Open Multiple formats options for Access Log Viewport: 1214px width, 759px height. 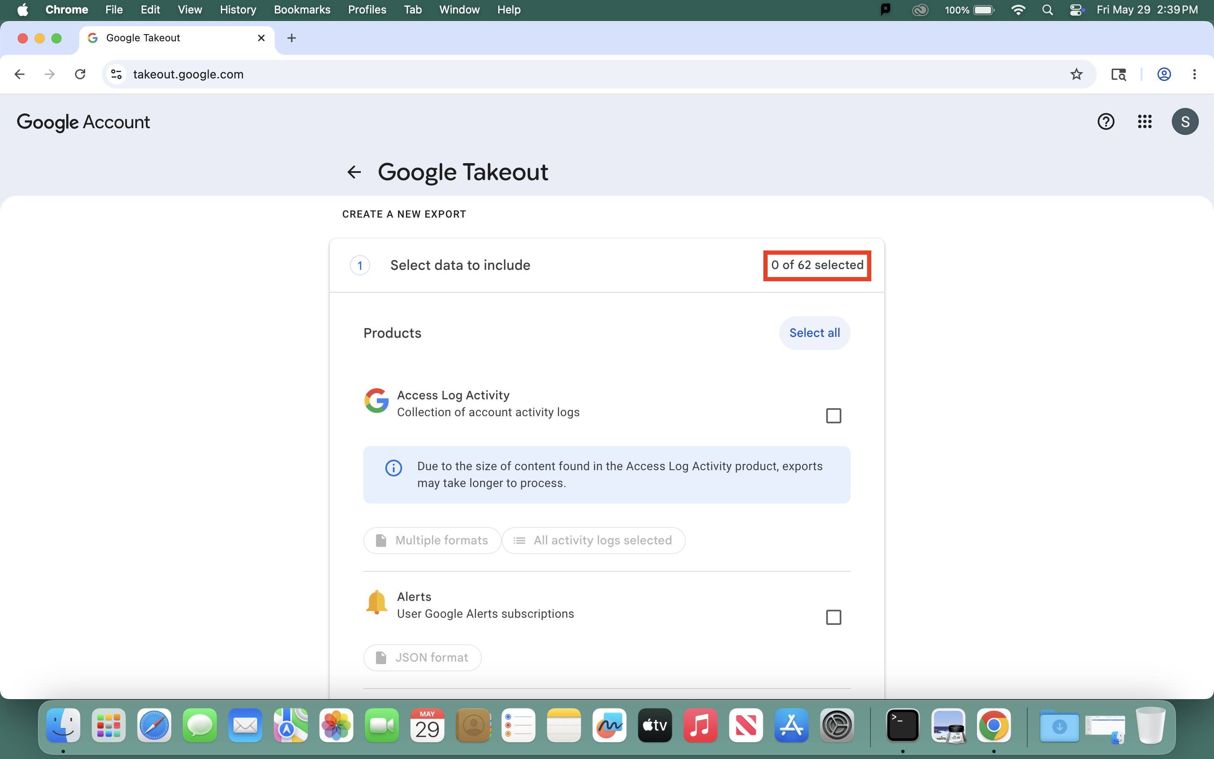[432, 540]
